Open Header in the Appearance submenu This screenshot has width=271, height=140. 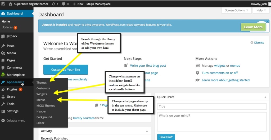click(41, 112)
